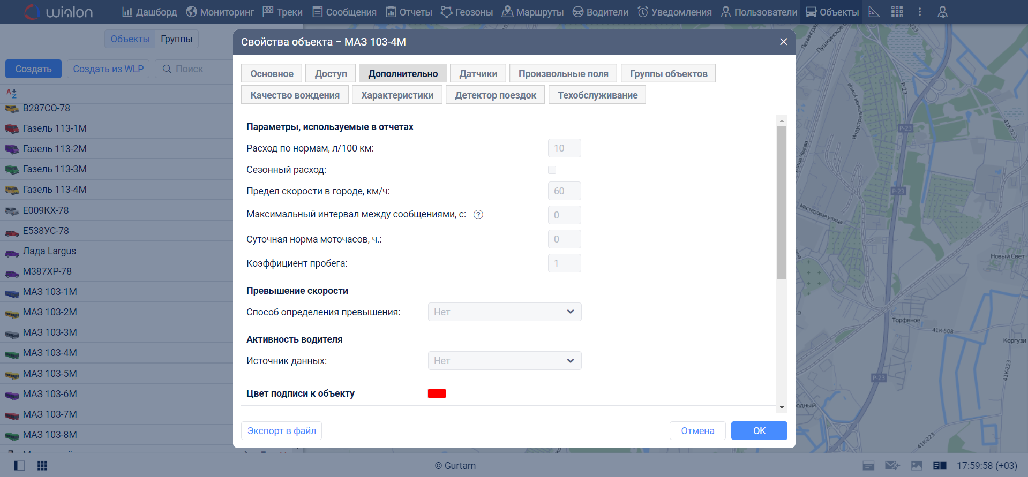Open the Техобслуживание tab
Screen dimensions: 1028x477
click(x=597, y=95)
